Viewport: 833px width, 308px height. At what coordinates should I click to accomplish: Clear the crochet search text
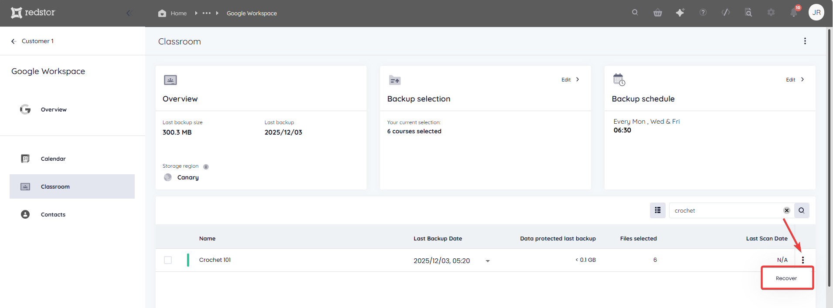point(787,210)
